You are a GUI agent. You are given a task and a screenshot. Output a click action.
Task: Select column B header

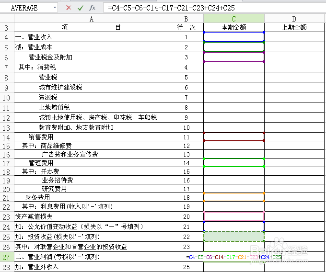186,19
